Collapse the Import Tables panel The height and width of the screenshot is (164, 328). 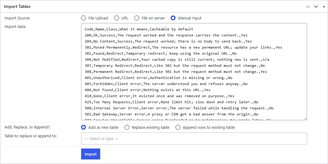click(324, 6)
